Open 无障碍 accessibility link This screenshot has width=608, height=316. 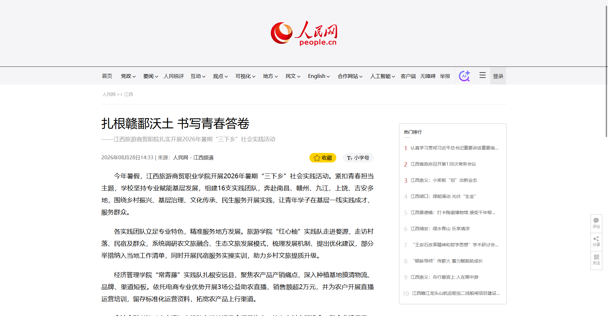click(428, 76)
